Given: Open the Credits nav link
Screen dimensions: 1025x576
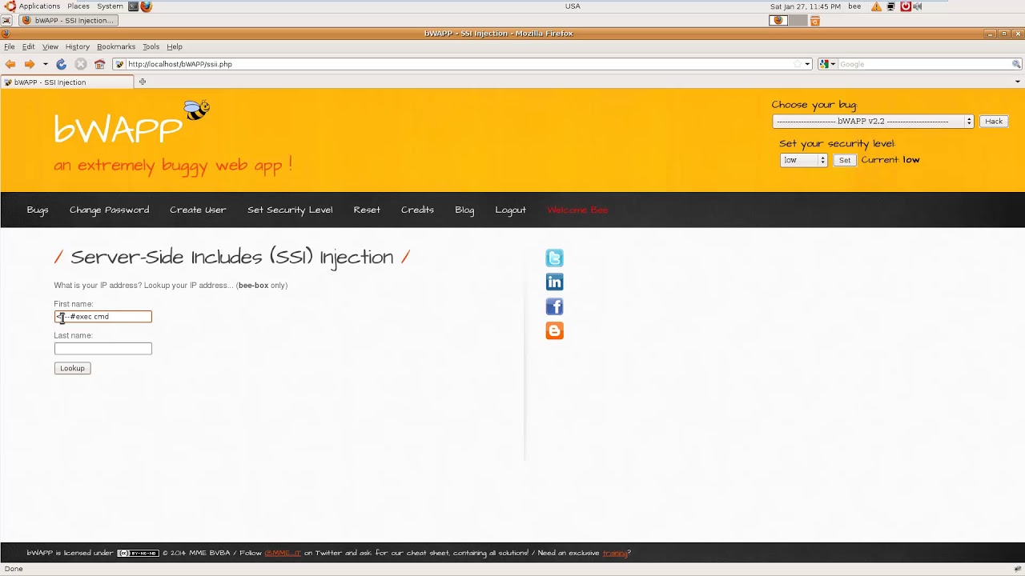Looking at the screenshot, I should tap(417, 210).
